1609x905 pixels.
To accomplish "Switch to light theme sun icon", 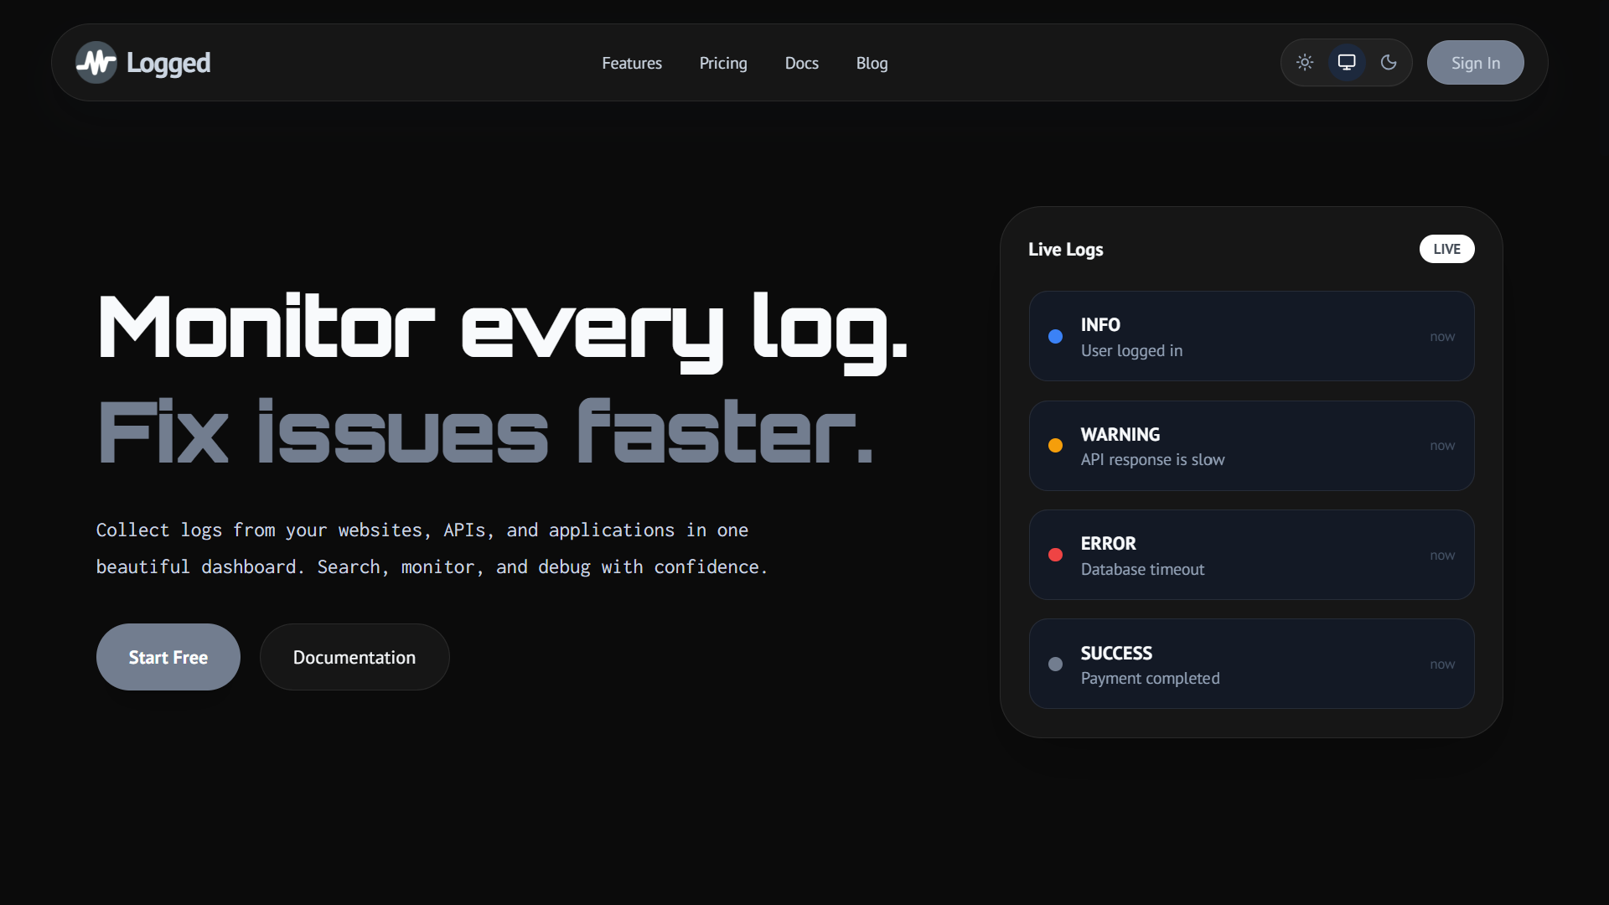I will pos(1305,62).
